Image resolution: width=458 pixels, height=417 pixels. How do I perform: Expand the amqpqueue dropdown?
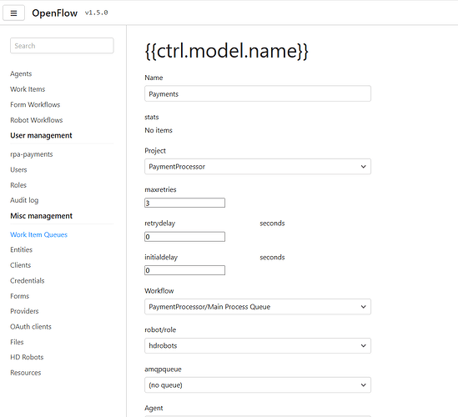[x=258, y=384]
